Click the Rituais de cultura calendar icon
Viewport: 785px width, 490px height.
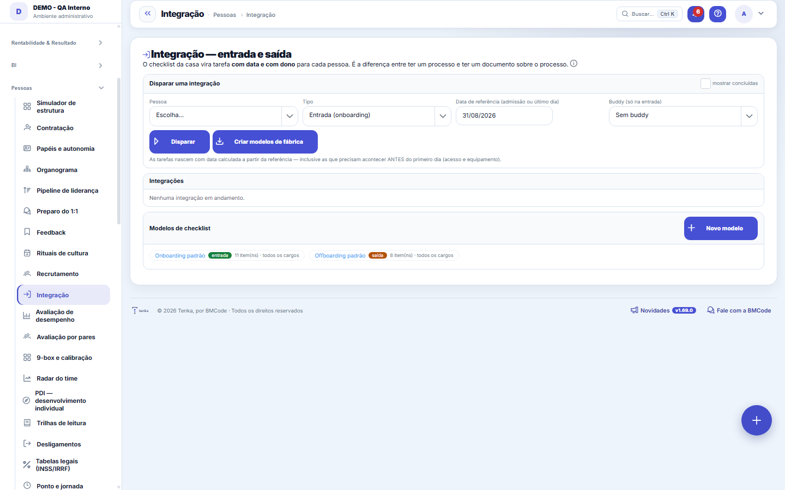coord(27,253)
